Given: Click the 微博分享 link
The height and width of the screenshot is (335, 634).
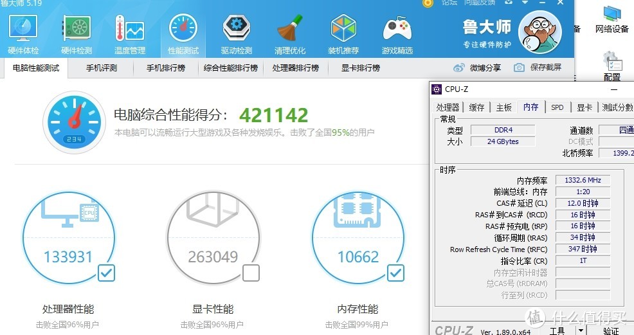Looking at the screenshot, I should tap(485, 68).
